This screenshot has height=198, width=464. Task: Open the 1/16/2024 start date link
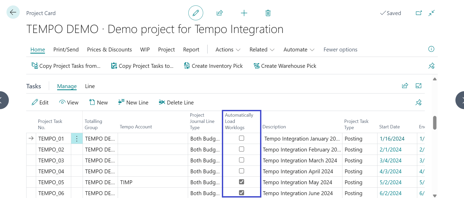tap(392, 139)
